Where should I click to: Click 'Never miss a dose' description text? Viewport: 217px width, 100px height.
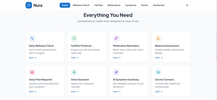tap(128, 51)
